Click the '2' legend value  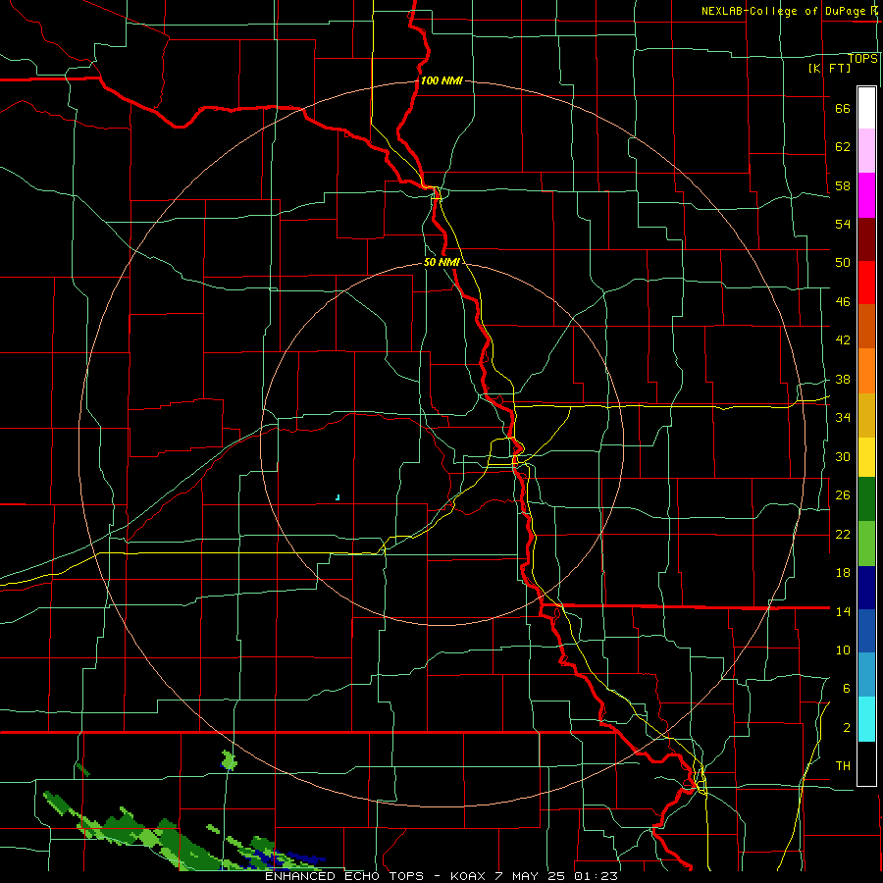pos(847,728)
